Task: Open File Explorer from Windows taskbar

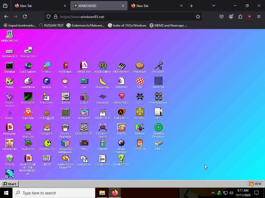Action: (x=102, y=193)
